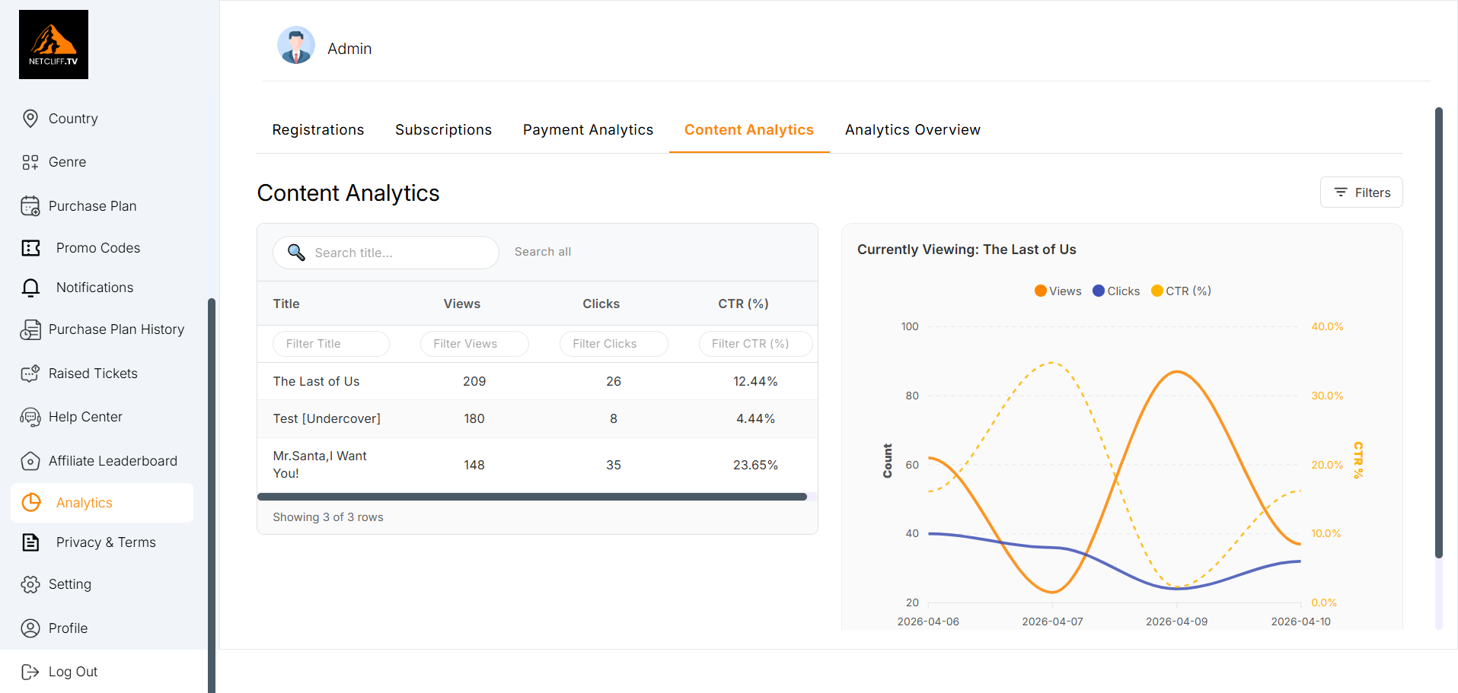Click the Genre grid icon
The height and width of the screenshot is (693, 1458).
30,162
